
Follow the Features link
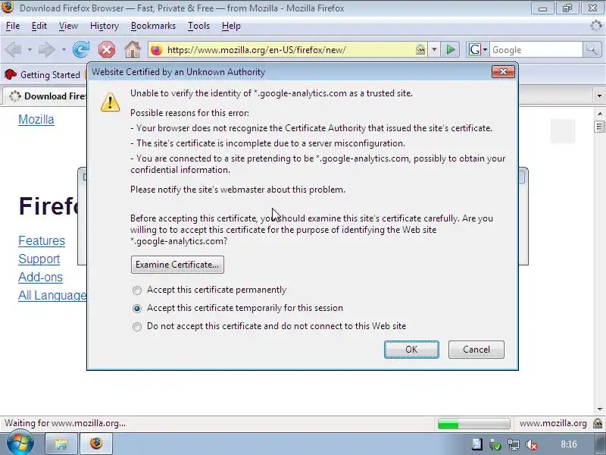42,240
